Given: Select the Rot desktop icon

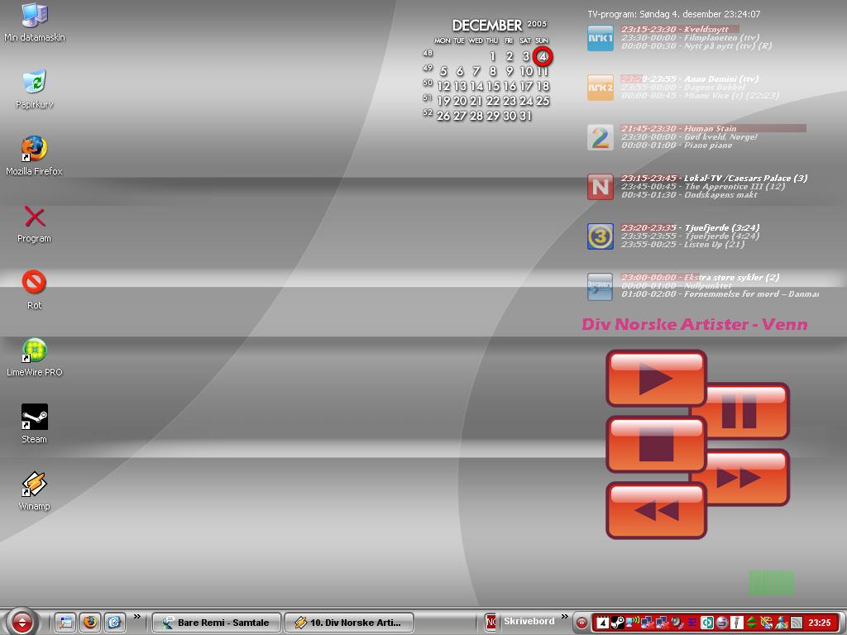Looking at the screenshot, I should coord(35,290).
